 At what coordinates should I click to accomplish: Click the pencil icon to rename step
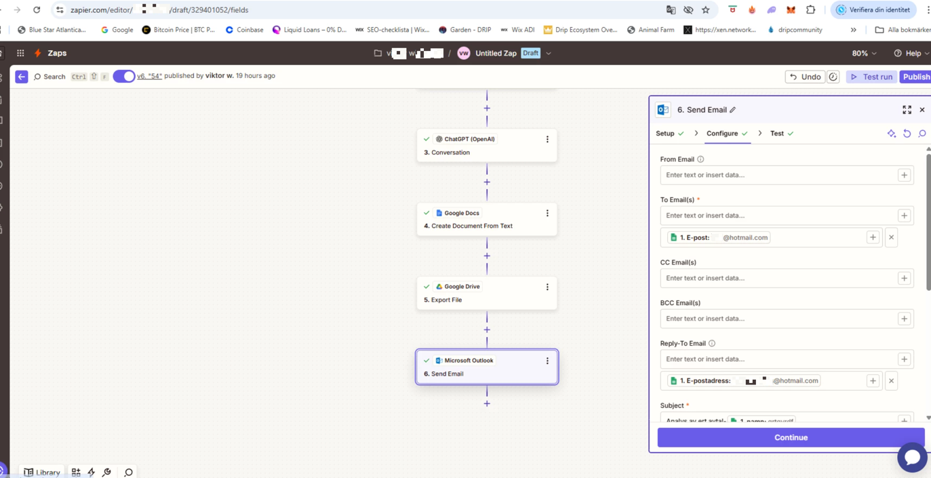click(733, 110)
